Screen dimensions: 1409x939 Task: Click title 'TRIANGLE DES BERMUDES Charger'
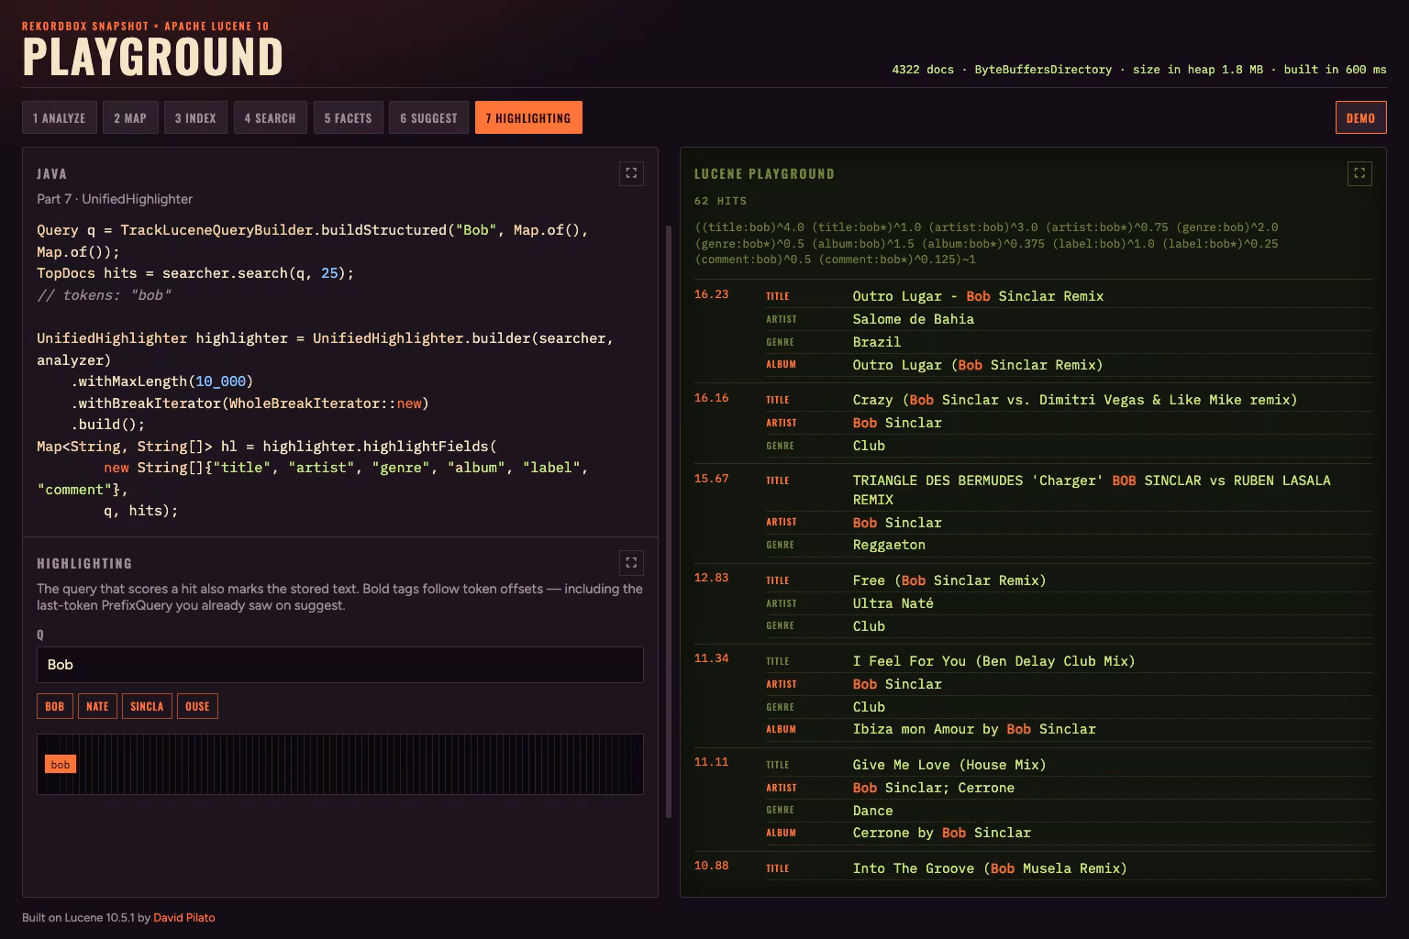pos(1092,490)
